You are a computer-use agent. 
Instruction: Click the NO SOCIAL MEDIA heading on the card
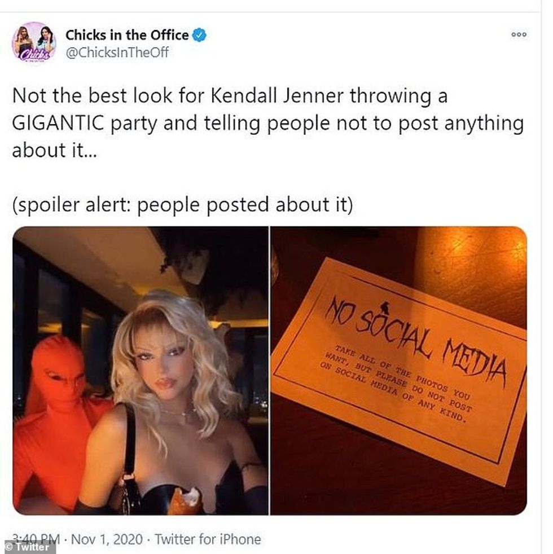click(x=415, y=340)
